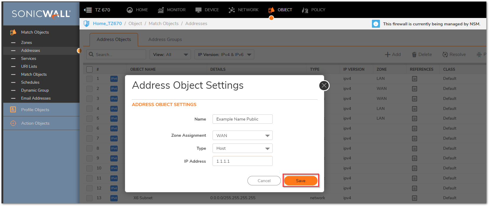The width and height of the screenshot is (489, 206).
Task: Click the sidebar collapse hamburger icon
Action: tap(88, 10)
